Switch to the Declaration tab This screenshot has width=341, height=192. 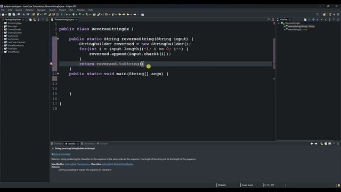[x=88, y=143]
